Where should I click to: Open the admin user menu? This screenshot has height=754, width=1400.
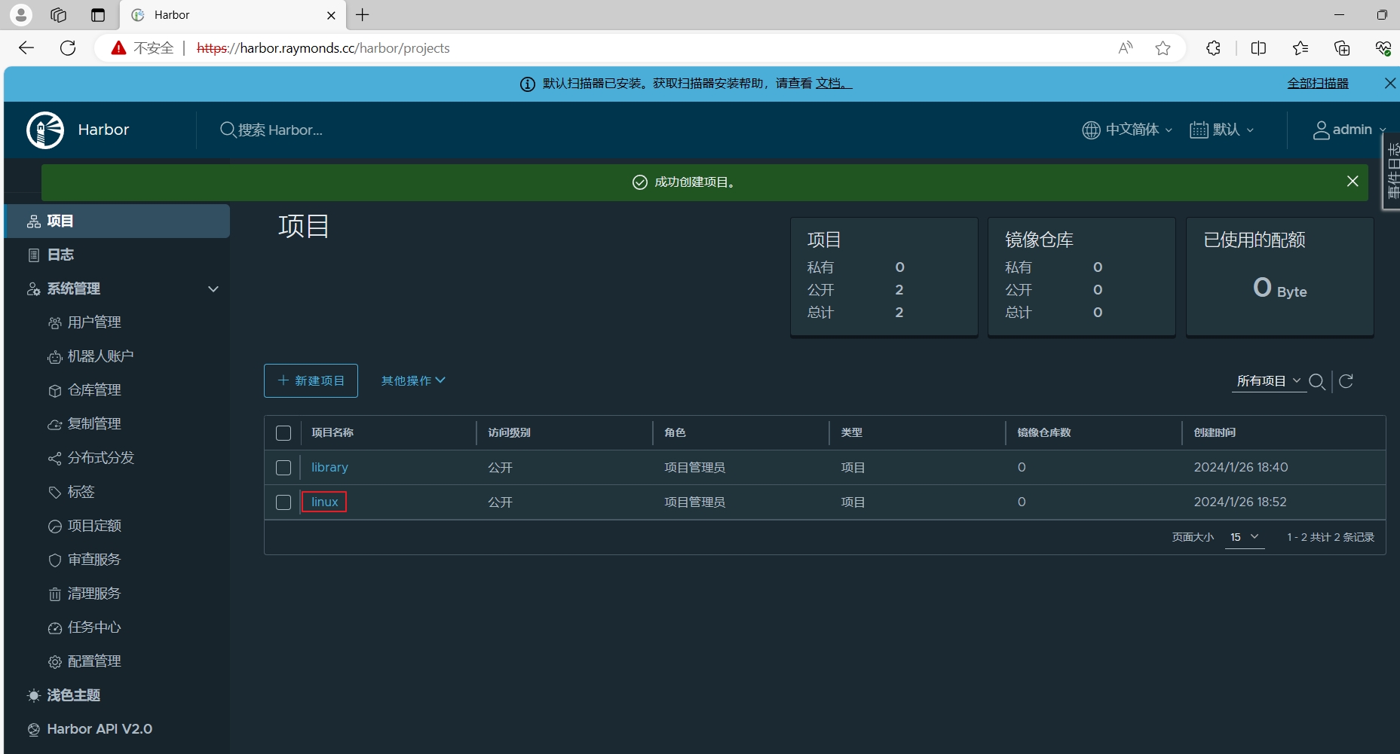[x=1349, y=130]
